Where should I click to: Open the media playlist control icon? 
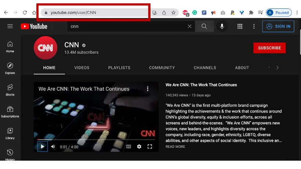260,13
